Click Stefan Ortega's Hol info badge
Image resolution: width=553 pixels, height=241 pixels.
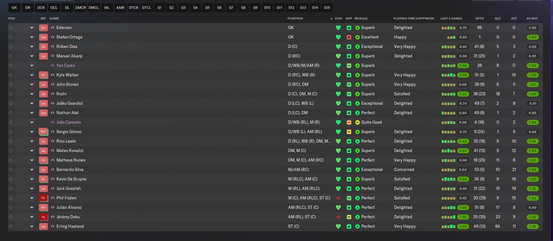[x=43, y=37]
